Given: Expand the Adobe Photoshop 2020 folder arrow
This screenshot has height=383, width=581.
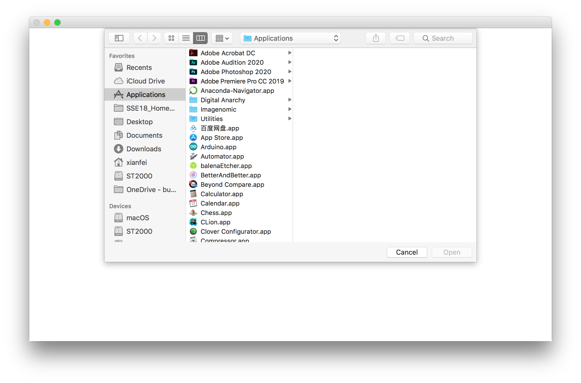Looking at the screenshot, I should pyautogui.click(x=290, y=71).
